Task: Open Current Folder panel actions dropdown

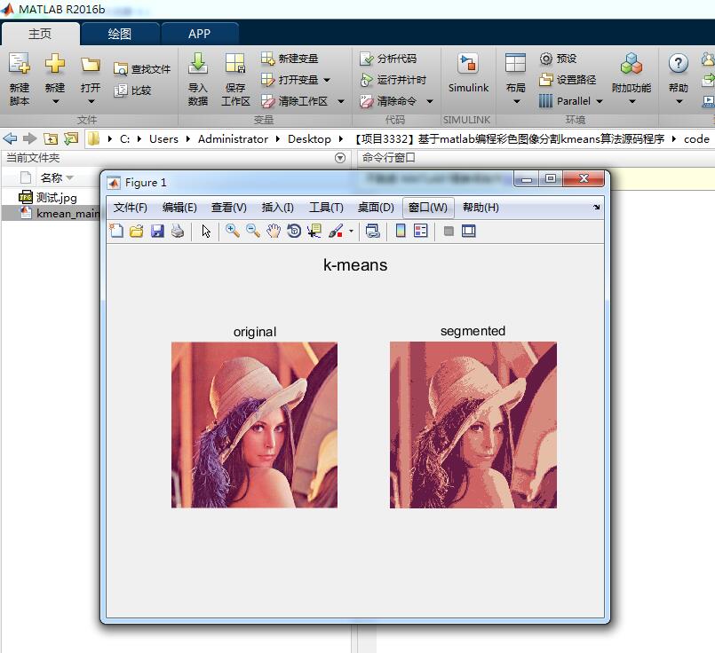Action: (339, 158)
